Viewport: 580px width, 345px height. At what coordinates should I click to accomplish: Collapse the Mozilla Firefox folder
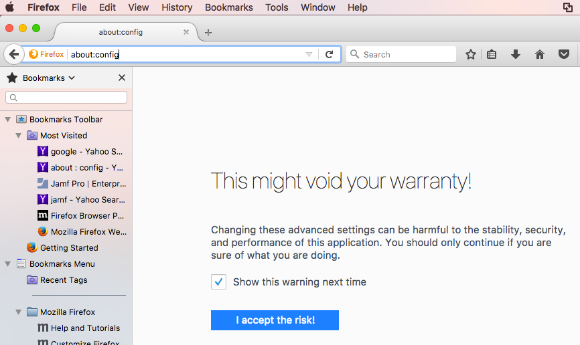pos(19,312)
